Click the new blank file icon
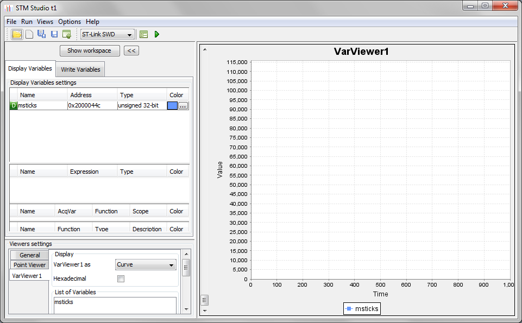Viewport: 522px width, 323px height. (x=29, y=34)
